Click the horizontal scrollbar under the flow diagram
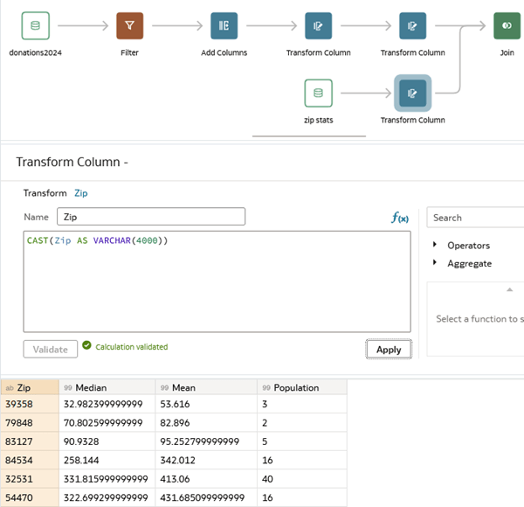 point(309,136)
